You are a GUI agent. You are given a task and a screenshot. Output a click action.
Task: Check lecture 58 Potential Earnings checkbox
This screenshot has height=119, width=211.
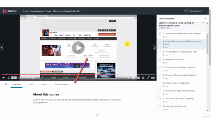(x=160, y=41)
